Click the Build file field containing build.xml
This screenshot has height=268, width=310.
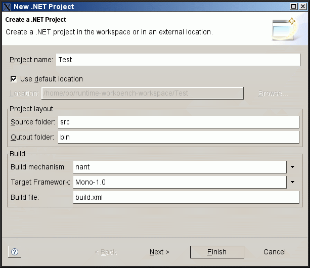[187, 197]
